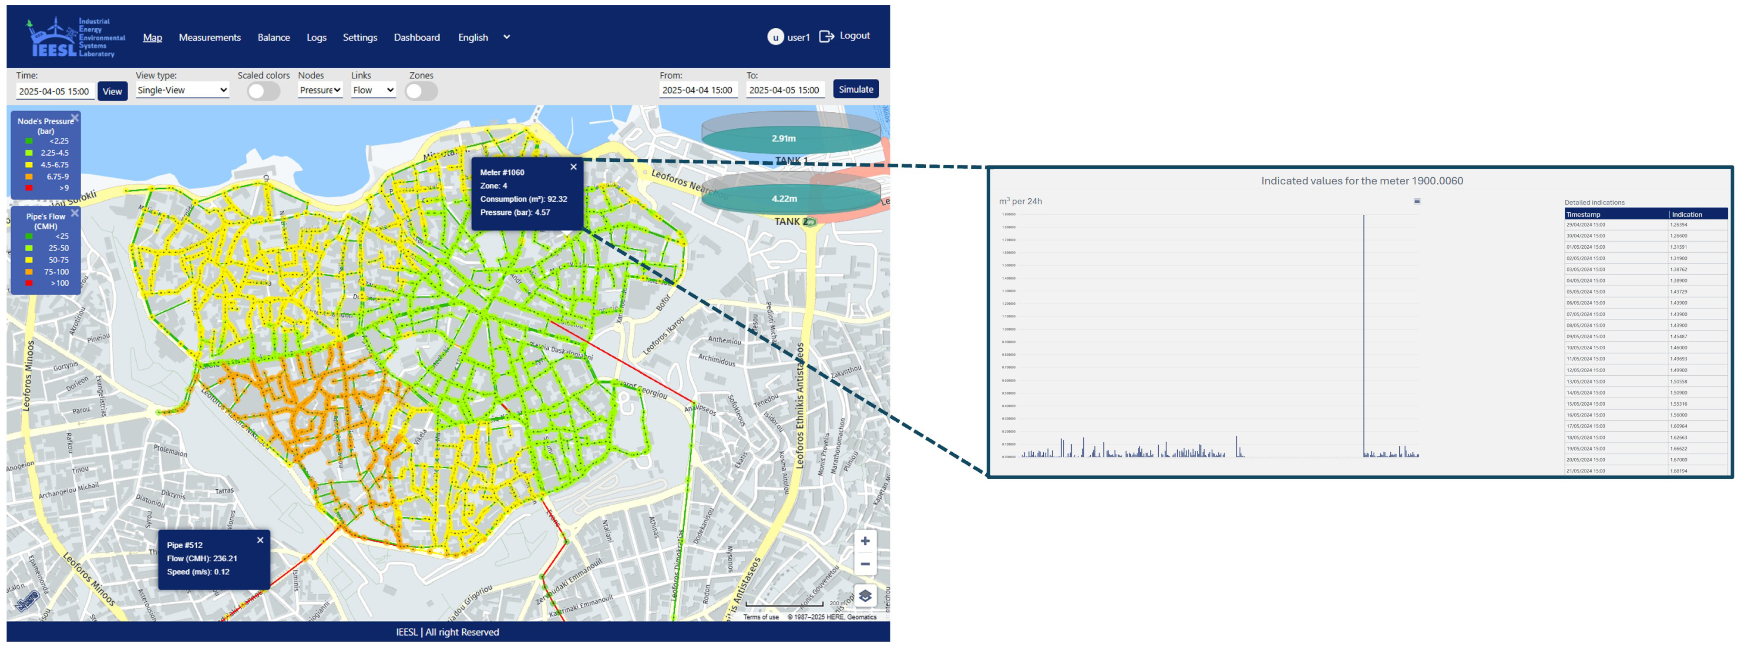Zoom in the map with plus button
This screenshot has width=1741, height=647.
click(865, 541)
